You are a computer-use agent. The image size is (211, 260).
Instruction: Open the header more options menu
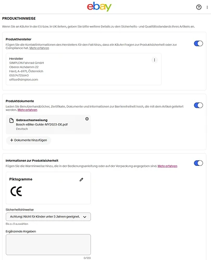207,7
